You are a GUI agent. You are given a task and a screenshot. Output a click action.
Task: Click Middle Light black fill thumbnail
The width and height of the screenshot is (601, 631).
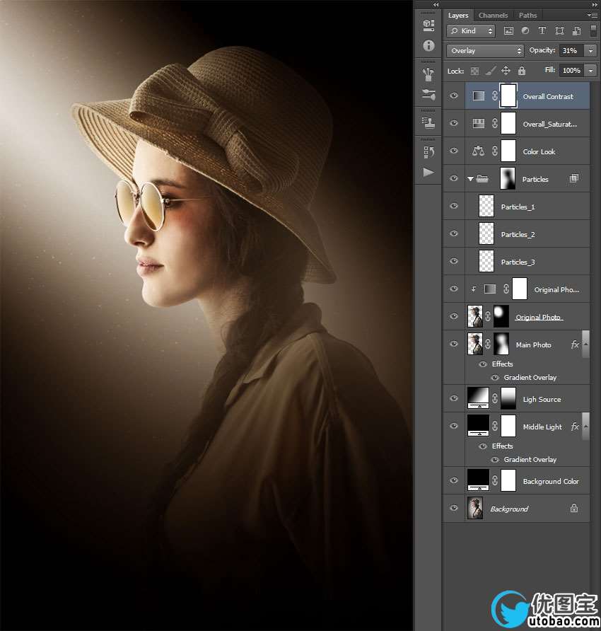point(478,425)
